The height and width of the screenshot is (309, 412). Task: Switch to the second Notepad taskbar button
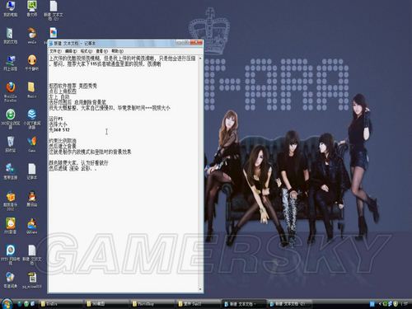point(290,304)
